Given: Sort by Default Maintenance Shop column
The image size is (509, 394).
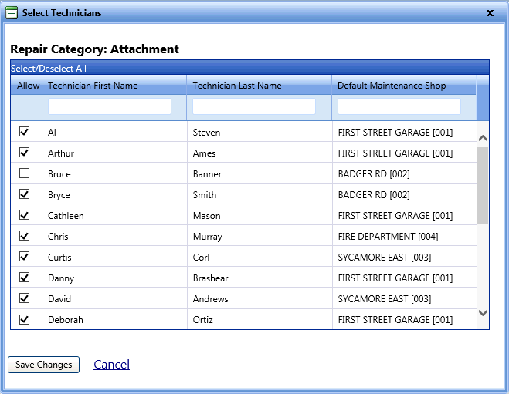Looking at the screenshot, I should coord(392,86).
